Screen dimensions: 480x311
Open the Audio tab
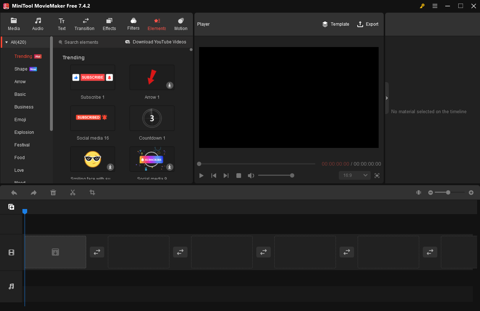click(38, 24)
